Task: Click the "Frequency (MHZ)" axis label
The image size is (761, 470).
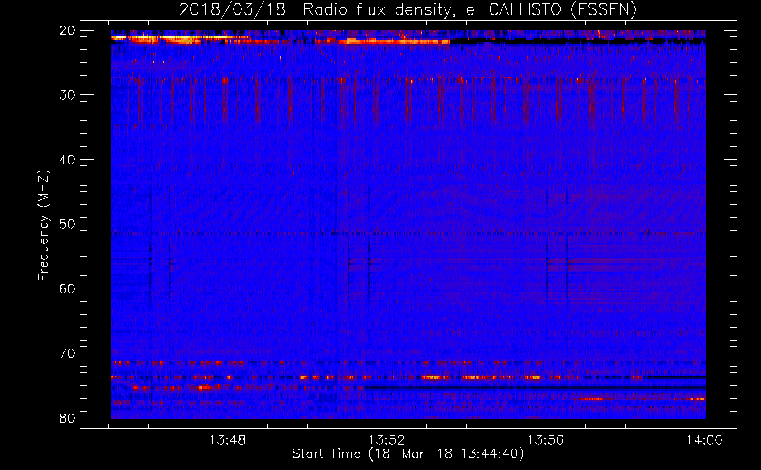Action: click(43, 226)
